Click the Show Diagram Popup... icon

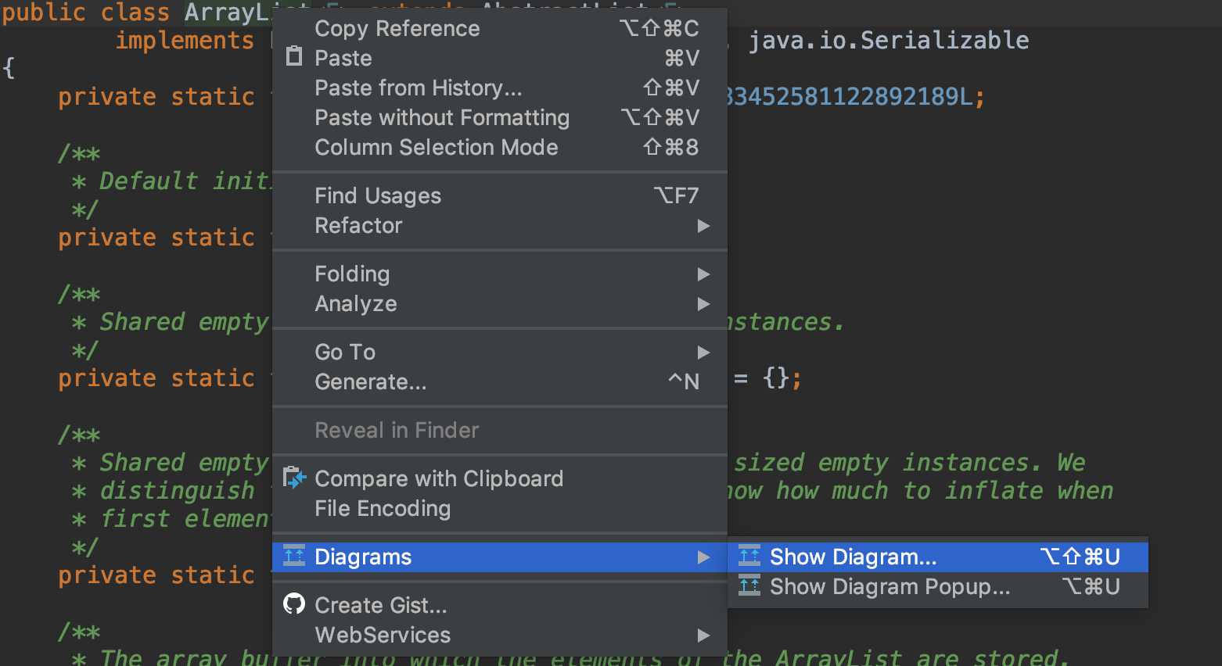tap(749, 585)
